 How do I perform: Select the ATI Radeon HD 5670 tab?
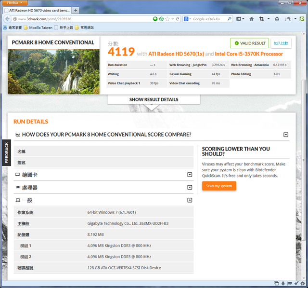pos(38,11)
